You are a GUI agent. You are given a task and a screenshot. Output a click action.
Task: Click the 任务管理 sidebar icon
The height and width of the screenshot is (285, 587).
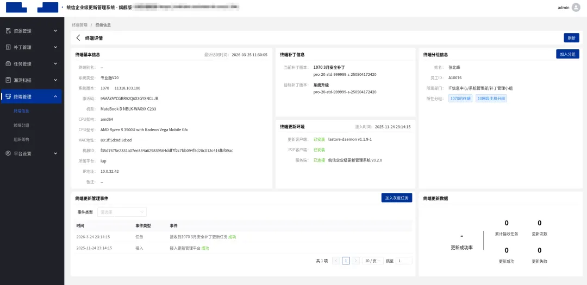pos(8,63)
